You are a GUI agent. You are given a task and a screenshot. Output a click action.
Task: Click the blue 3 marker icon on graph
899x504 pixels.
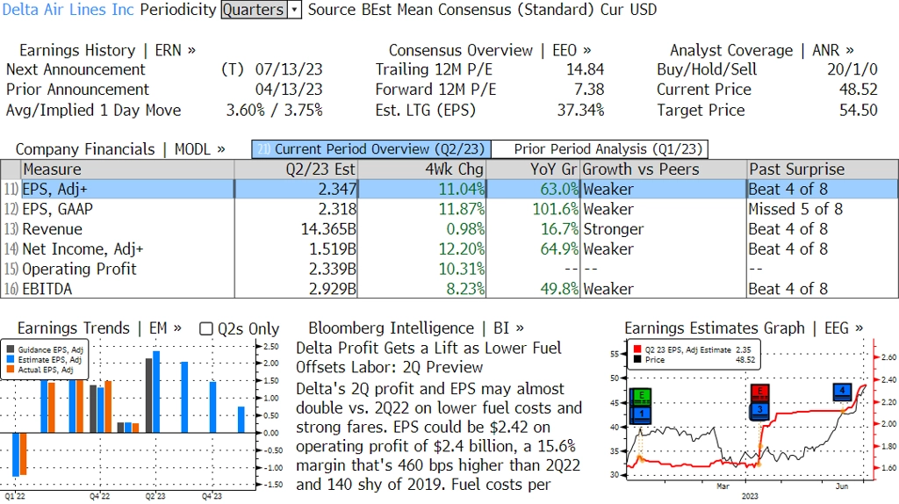(x=759, y=411)
